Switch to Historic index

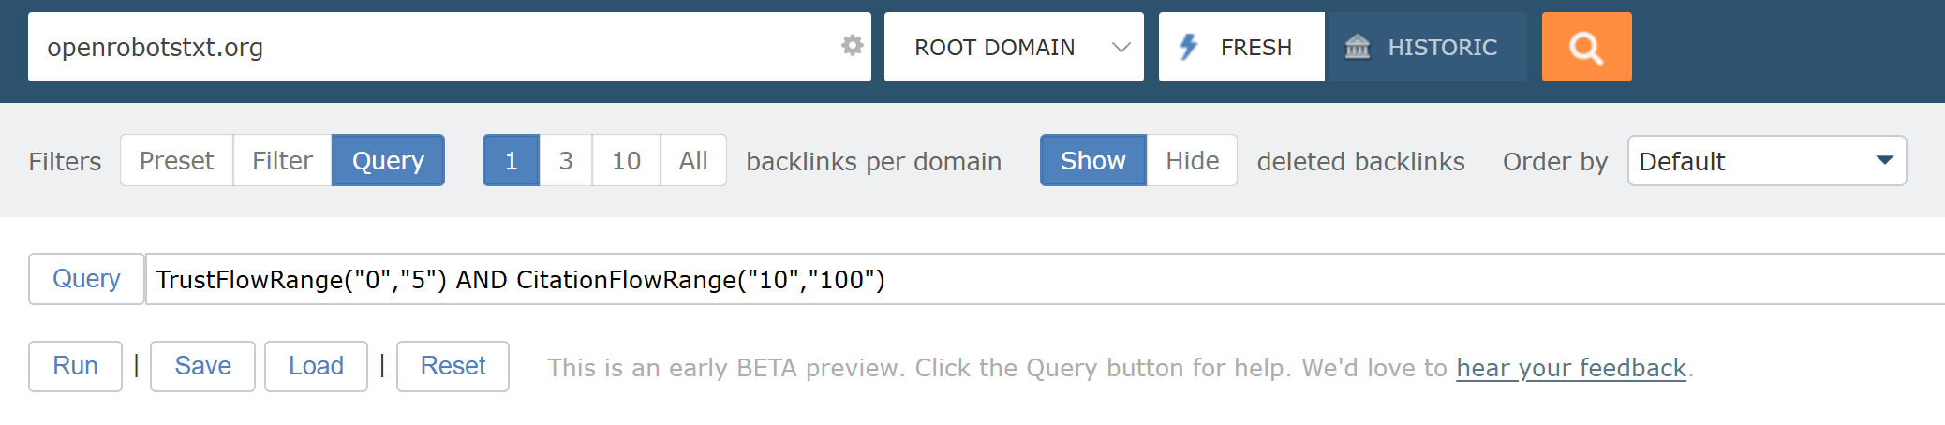coord(1426,47)
